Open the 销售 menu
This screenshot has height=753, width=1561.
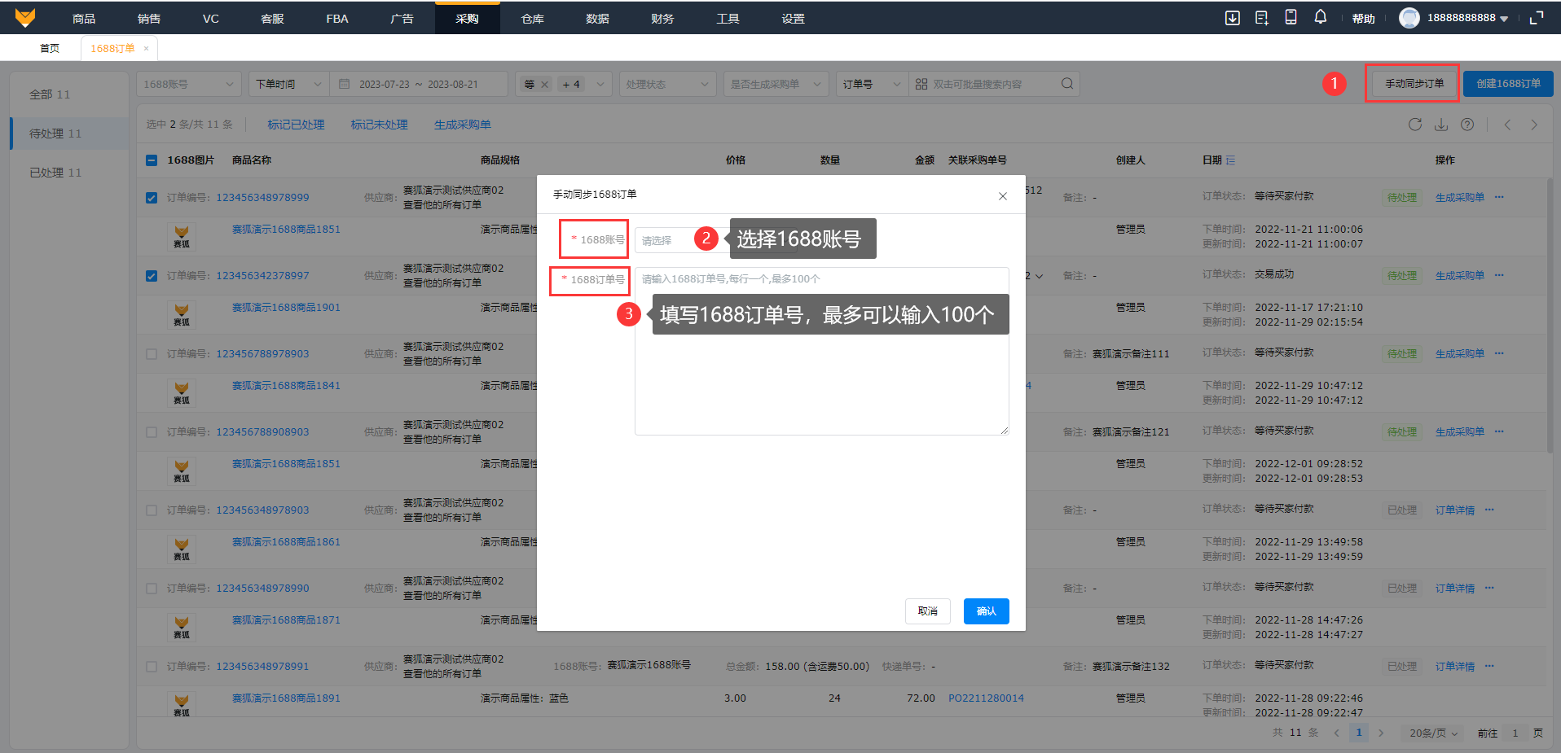point(149,18)
